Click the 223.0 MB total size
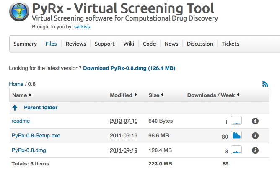The image size is (280, 178). [x=160, y=164]
